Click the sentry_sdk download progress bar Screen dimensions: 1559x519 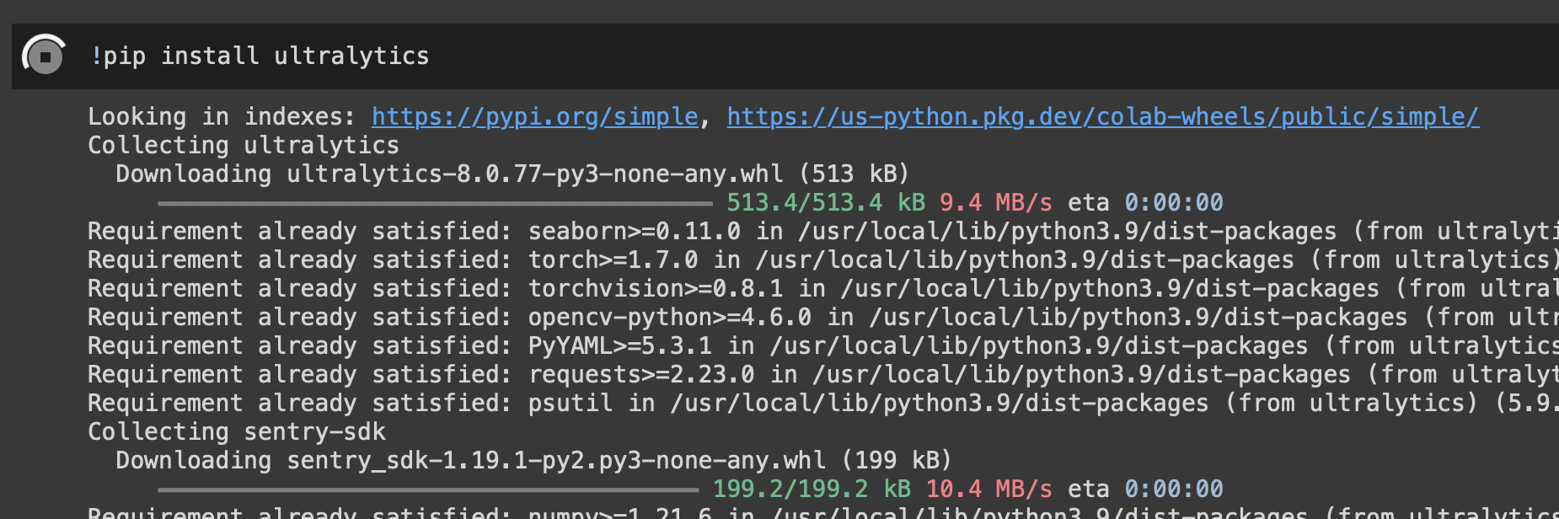[428, 490]
